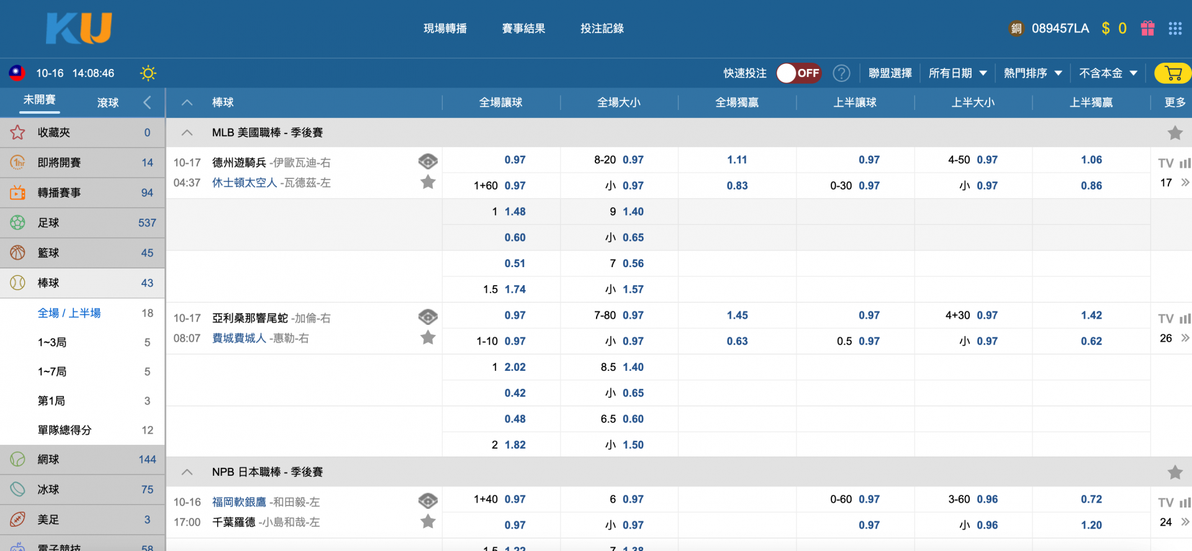Expand 24 more markets for 福岡軟銀鷹
The height and width of the screenshot is (551, 1192).
coord(1175,522)
